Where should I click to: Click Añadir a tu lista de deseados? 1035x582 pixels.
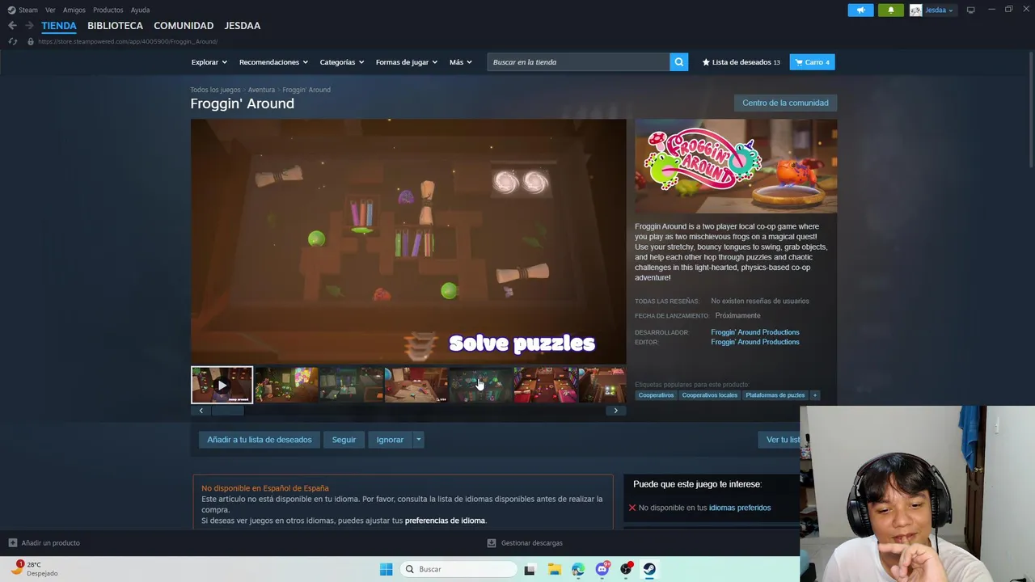(x=260, y=440)
